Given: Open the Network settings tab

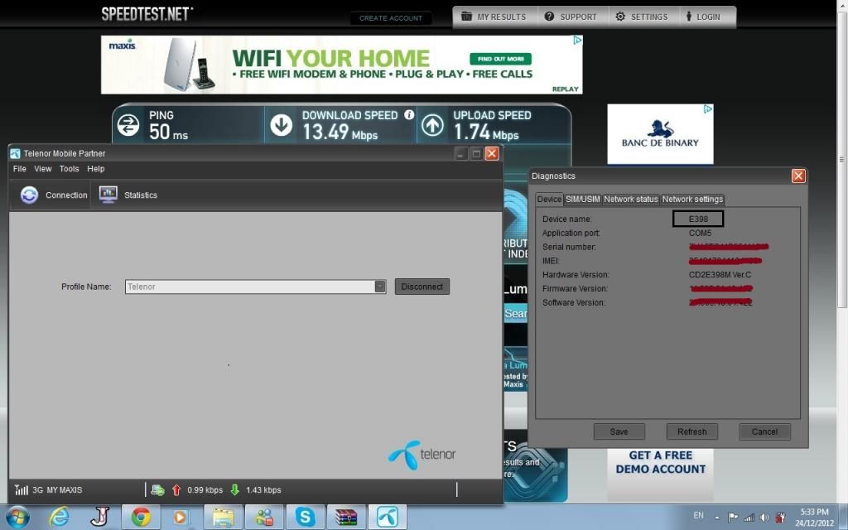Looking at the screenshot, I should point(692,200).
